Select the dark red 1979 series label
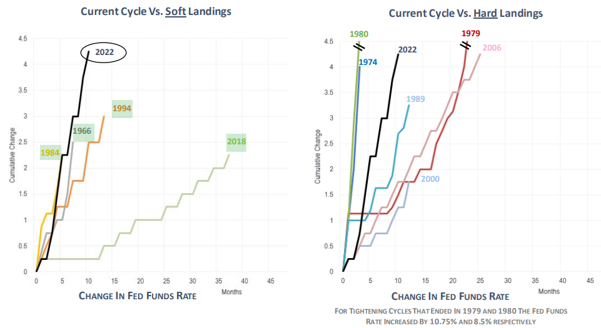 [471, 34]
